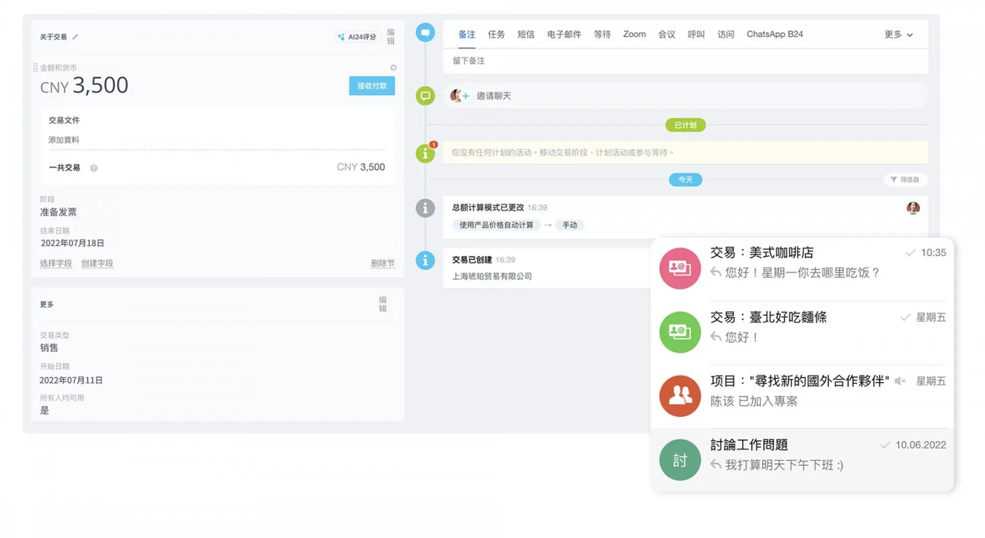This screenshot has height=538, width=985.
Task: Click the pencil icon next to 关于交易
Action: [x=76, y=37]
